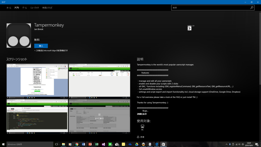Viewport: 261px width, 147px height.
Task: Launch the media player taskbar icon
Action: click(x=70, y=144)
